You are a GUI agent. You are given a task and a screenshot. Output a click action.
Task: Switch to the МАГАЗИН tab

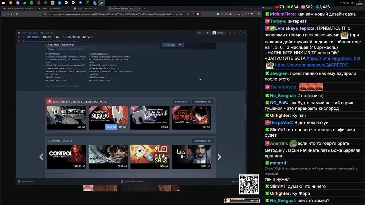click(x=33, y=37)
